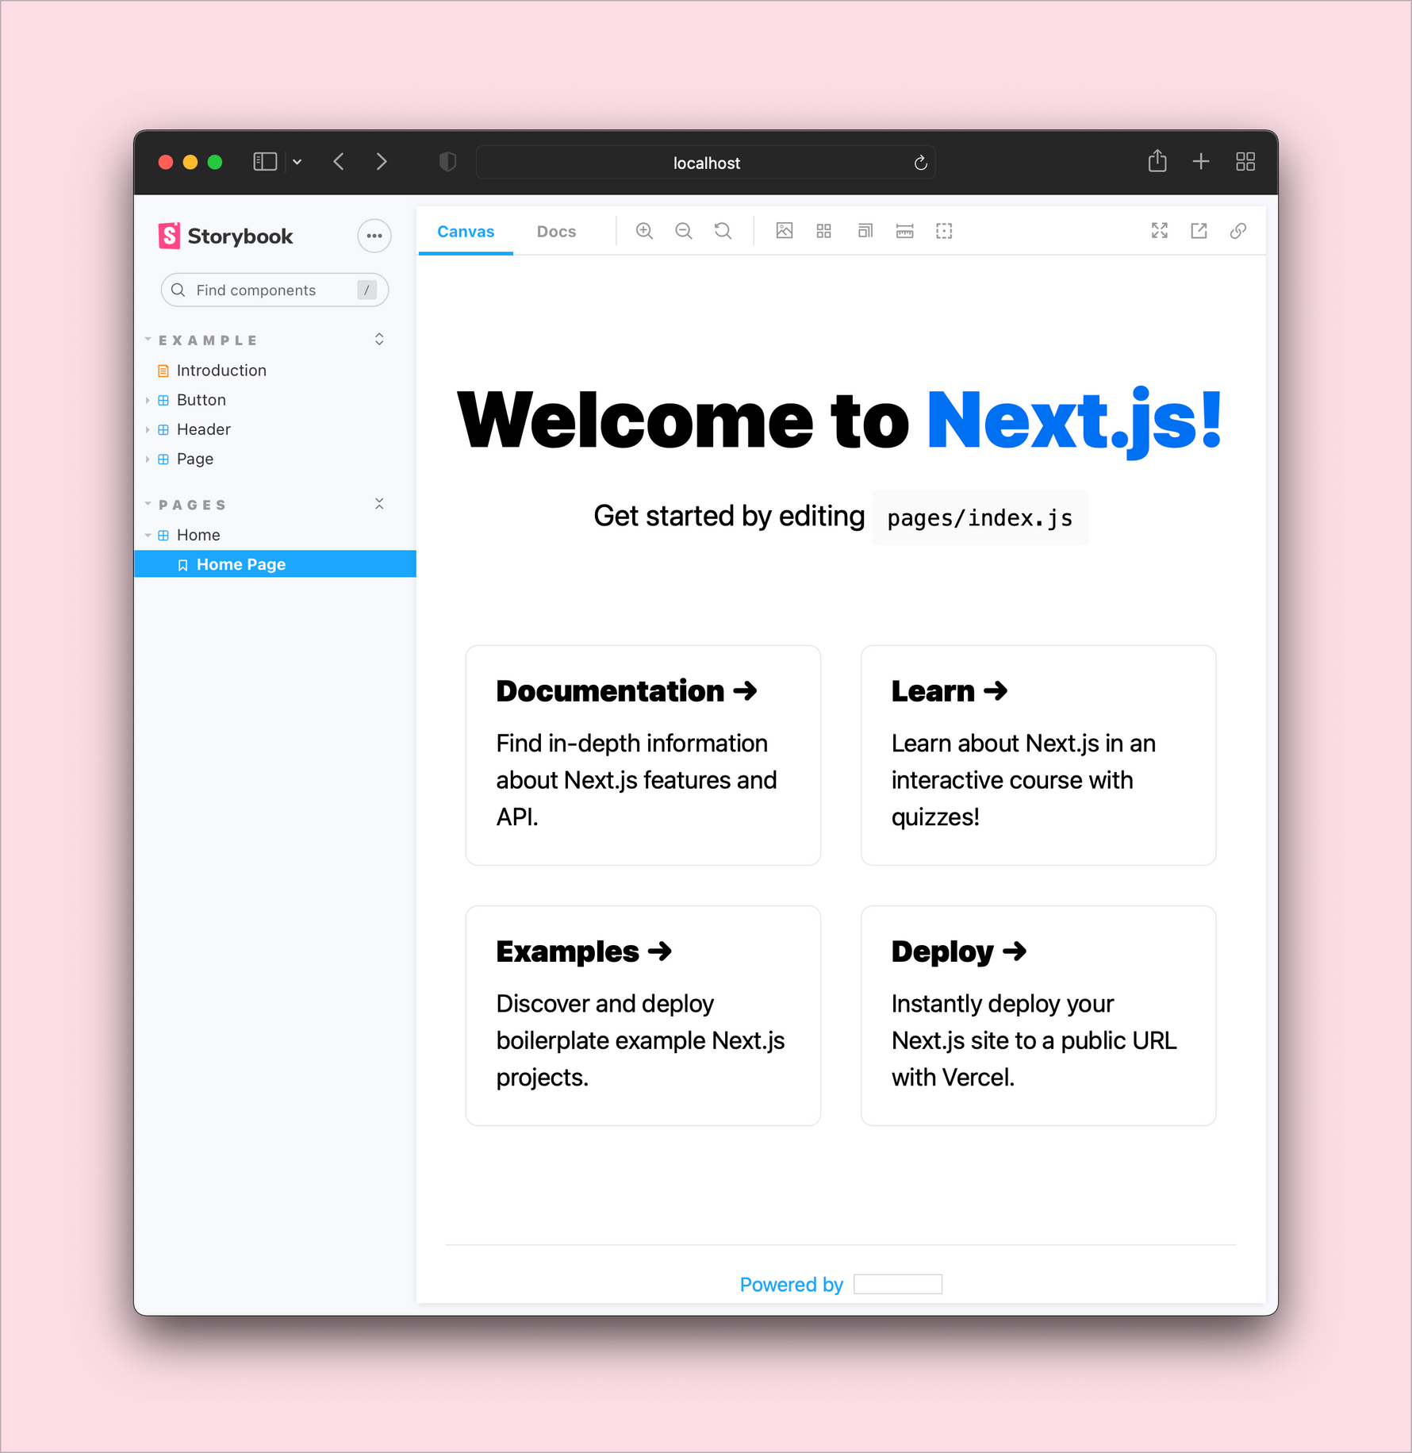Viewport: 1412px width, 1453px height.
Task: Click the localhost address bar
Action: (706, 162)
